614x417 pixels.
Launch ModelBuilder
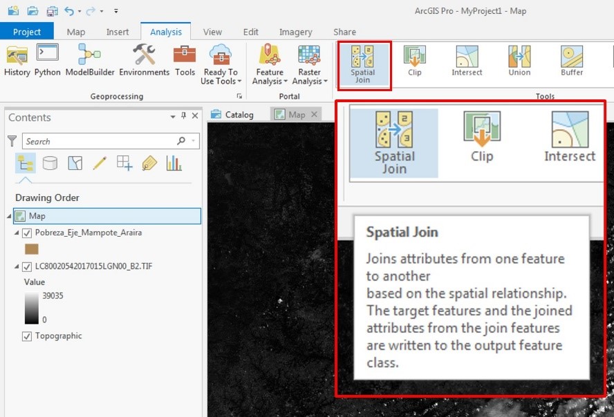click(90, 60)
